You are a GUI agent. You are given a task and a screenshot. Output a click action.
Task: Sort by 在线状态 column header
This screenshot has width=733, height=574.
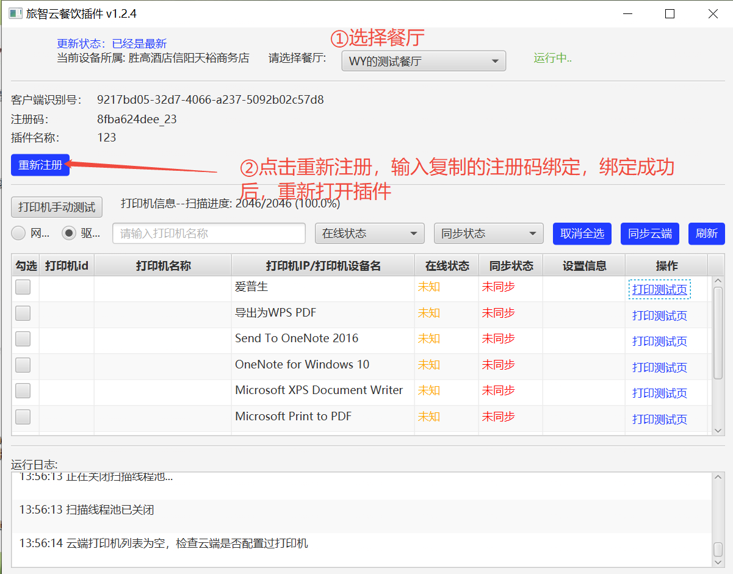[447, 266]
